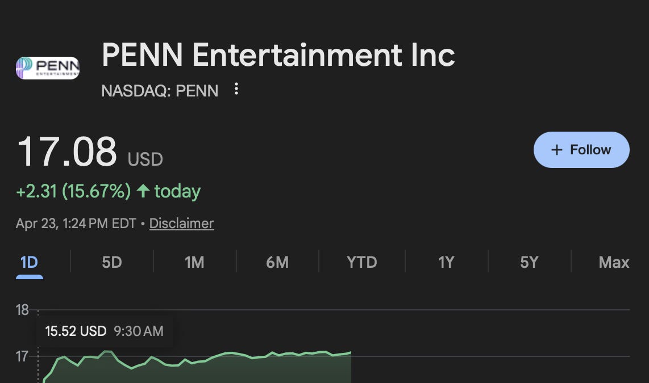Viewport: 649px width, 383px height.
Task: View year-to-date performance via YTD
Action: pos(361,262)
